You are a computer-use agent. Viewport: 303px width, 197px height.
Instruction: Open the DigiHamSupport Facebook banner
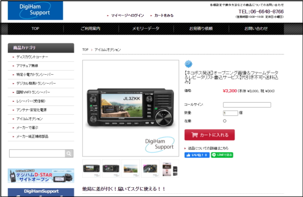tap(41, 193)
